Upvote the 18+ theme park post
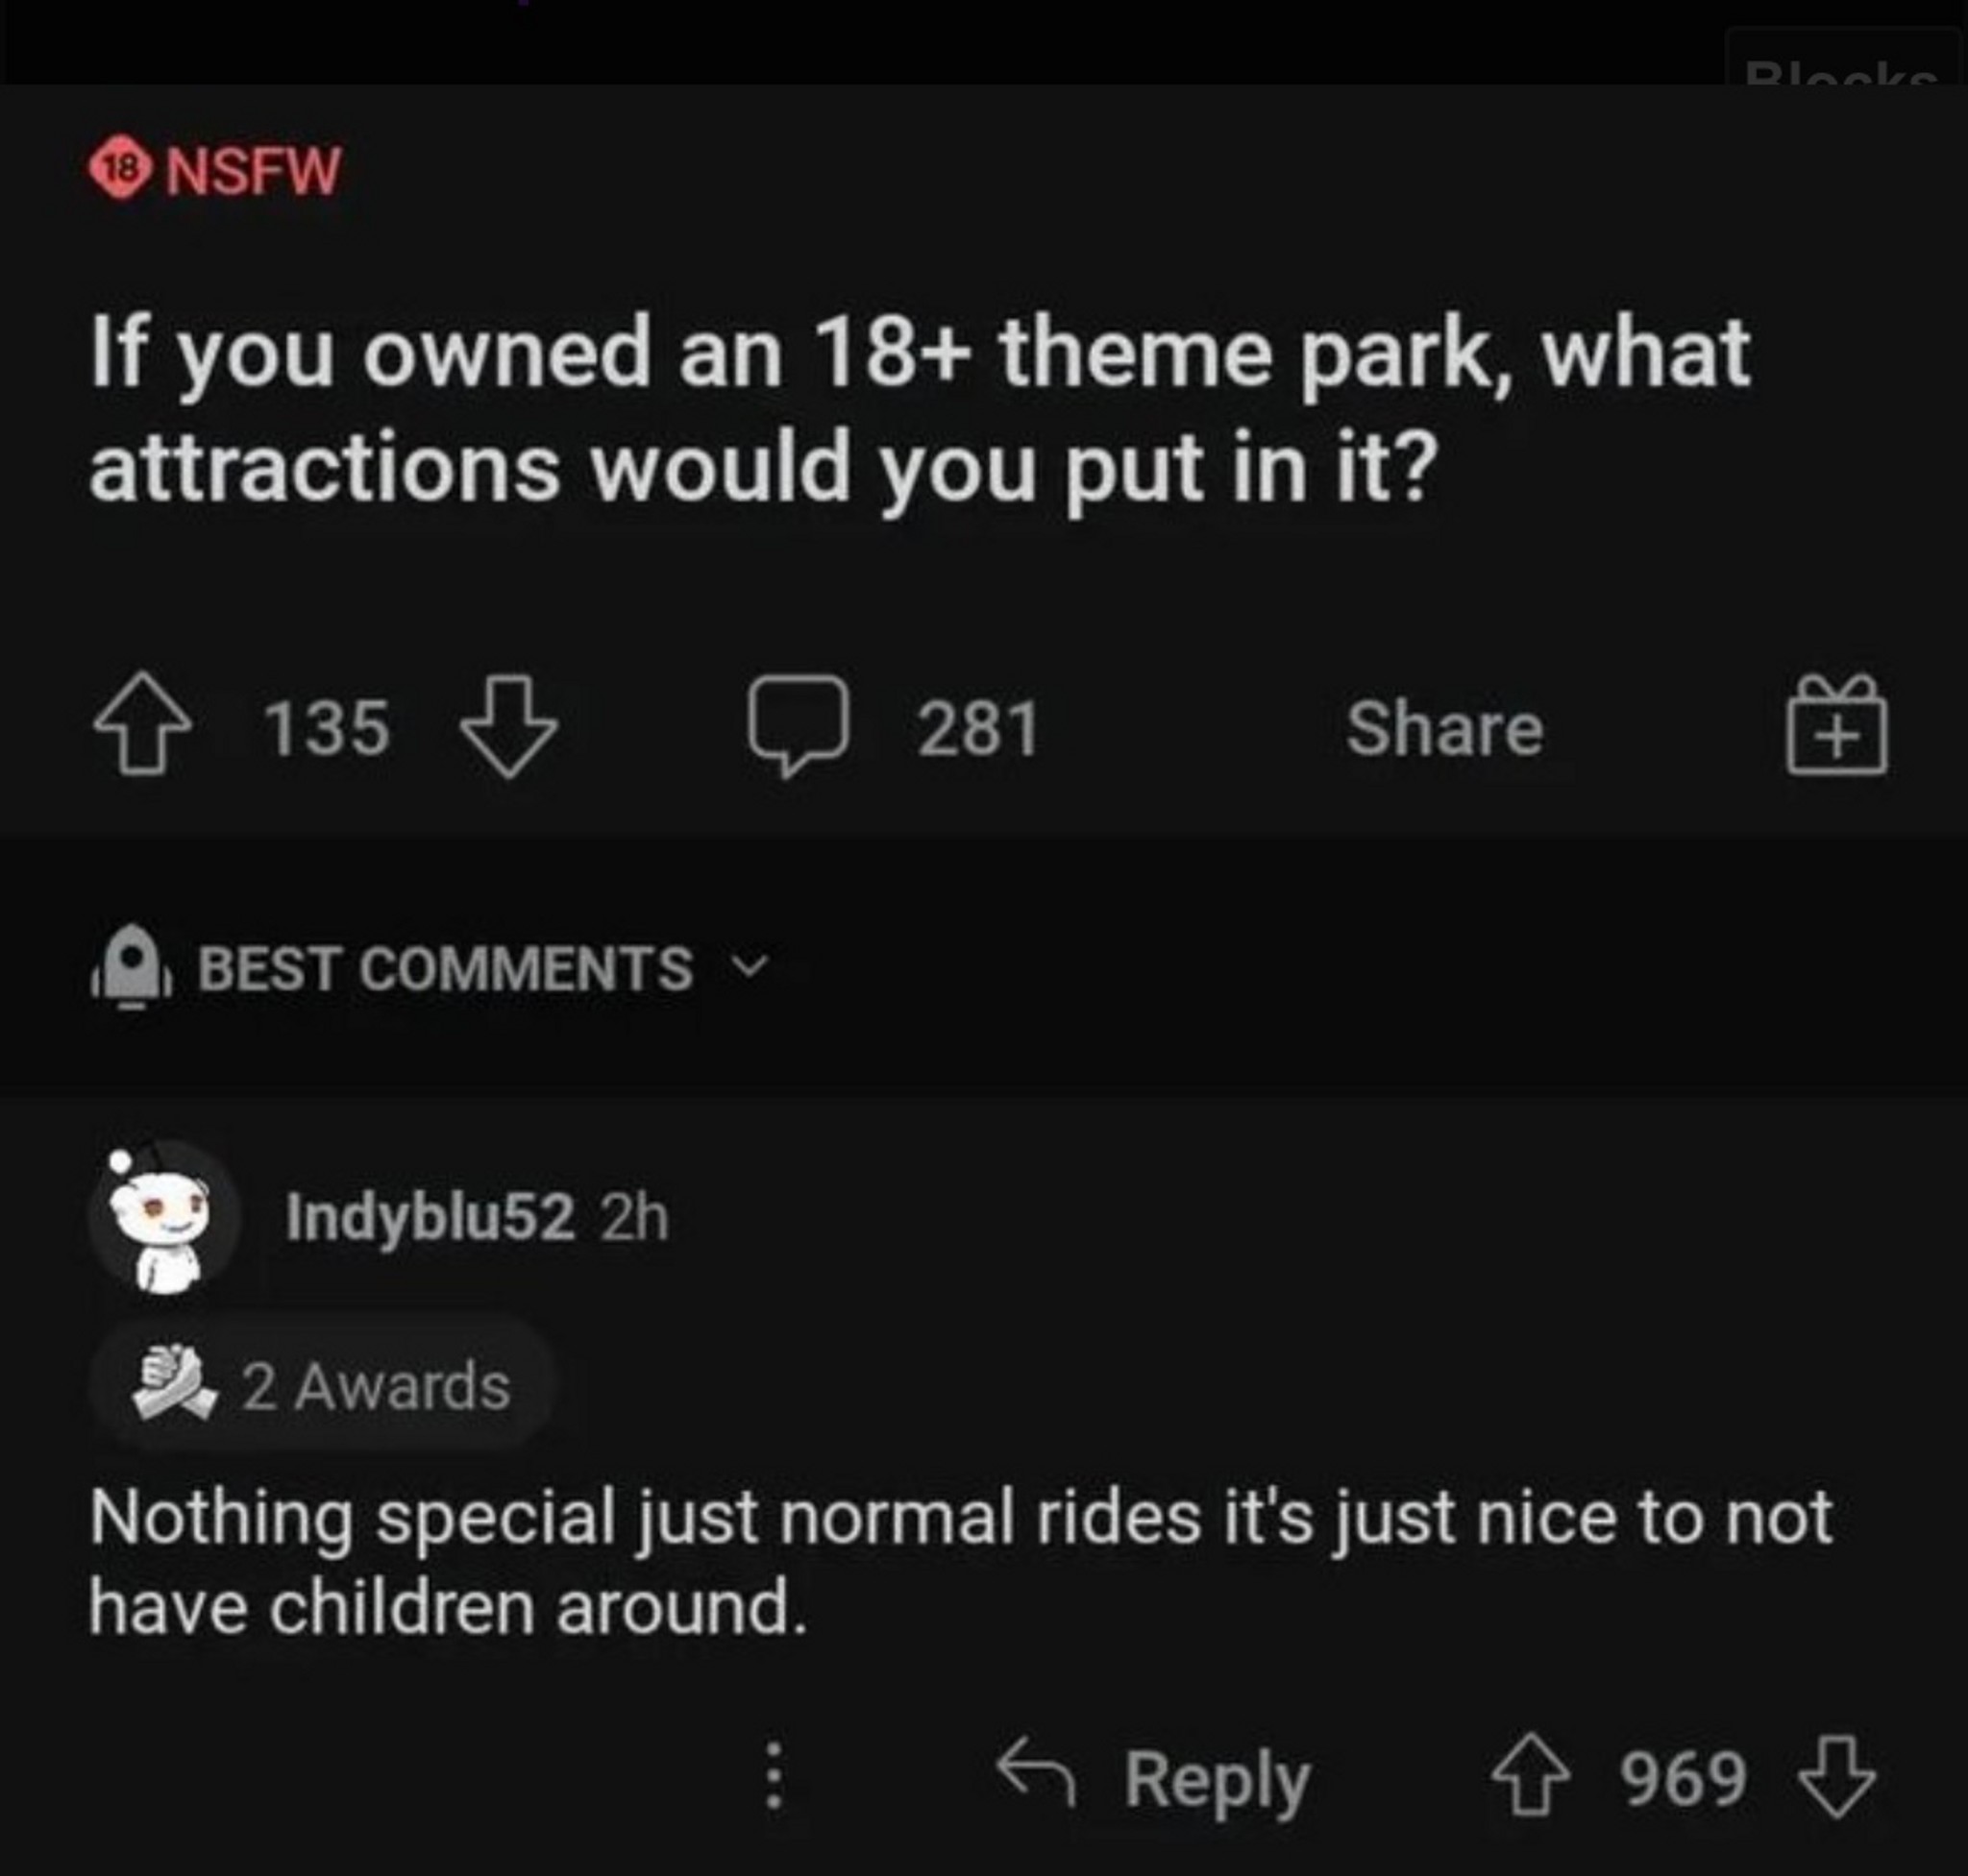 [143, 723]
